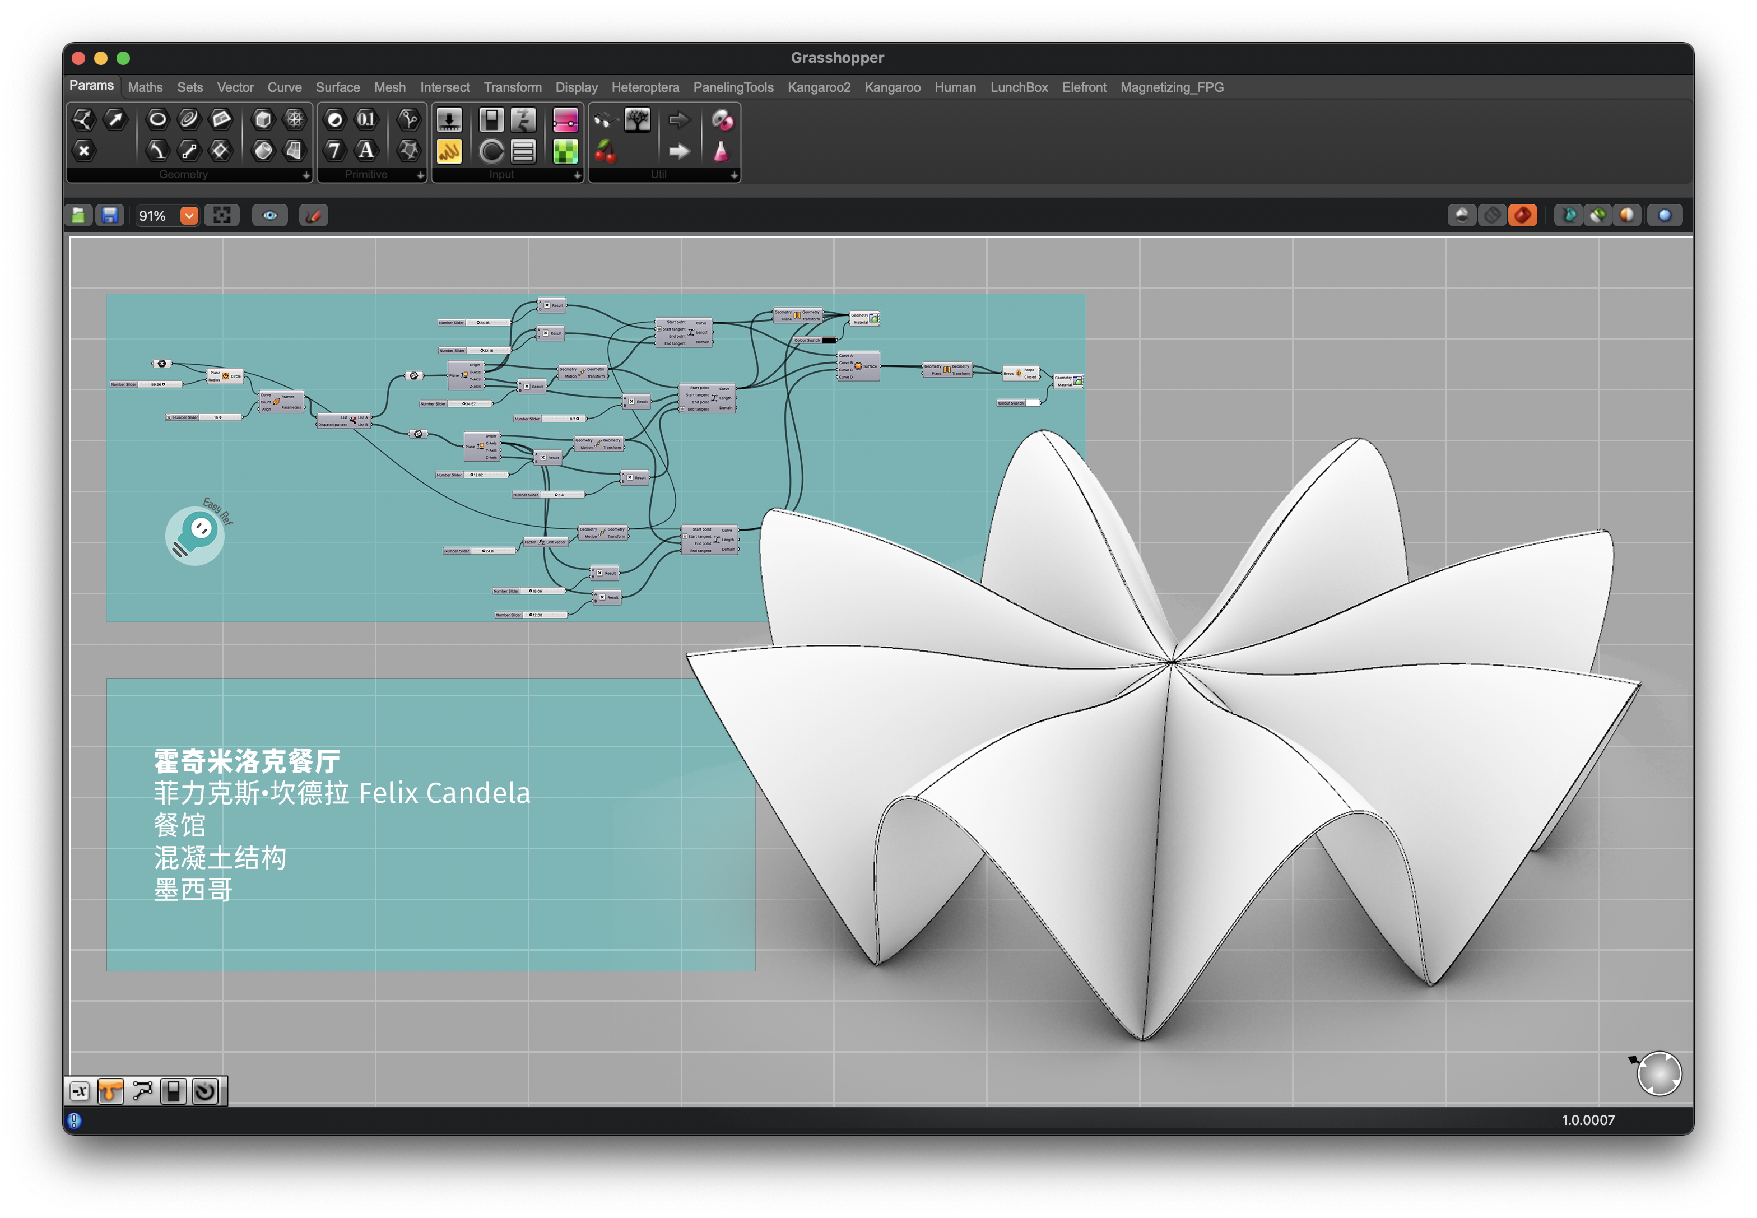Pick the Circle parameter icon
This screenshot has height=1218, width=1757.
[x=157, y=119]
